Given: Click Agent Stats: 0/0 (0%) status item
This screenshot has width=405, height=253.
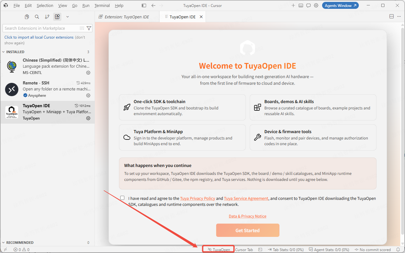Looking at the screenshot, I should [x=329, y=250].
